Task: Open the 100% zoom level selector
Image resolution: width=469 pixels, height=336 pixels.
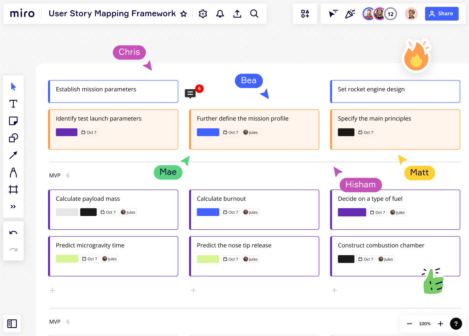Action: (425, 323)
